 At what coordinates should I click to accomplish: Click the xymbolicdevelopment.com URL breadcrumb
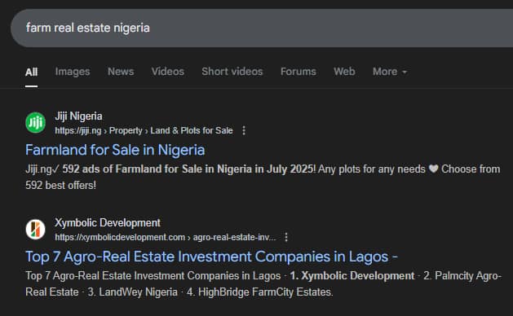(166, 237)
